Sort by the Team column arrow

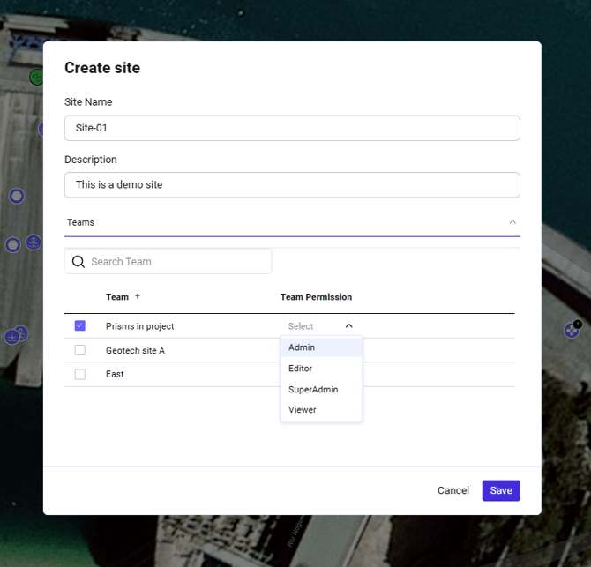(138, 297)
